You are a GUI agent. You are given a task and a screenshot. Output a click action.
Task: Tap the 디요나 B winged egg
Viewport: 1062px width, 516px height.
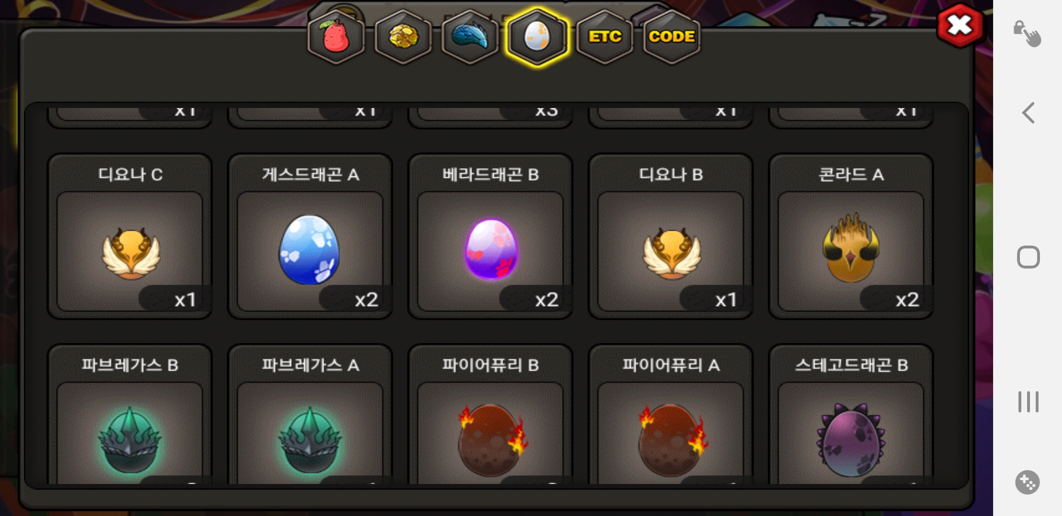click(x=671, y=236)
